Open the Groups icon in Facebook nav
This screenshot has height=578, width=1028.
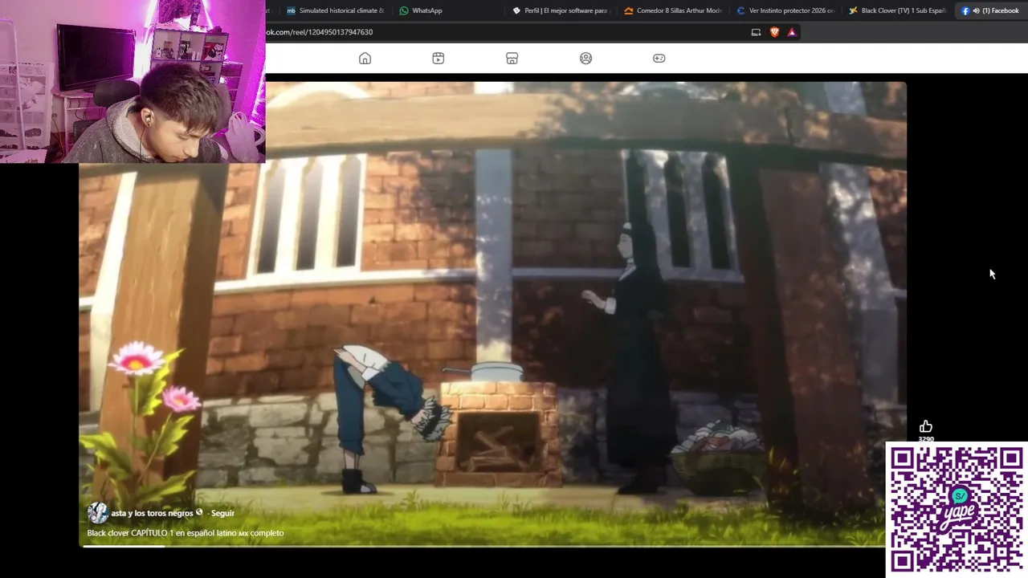(x=585, y=59)
